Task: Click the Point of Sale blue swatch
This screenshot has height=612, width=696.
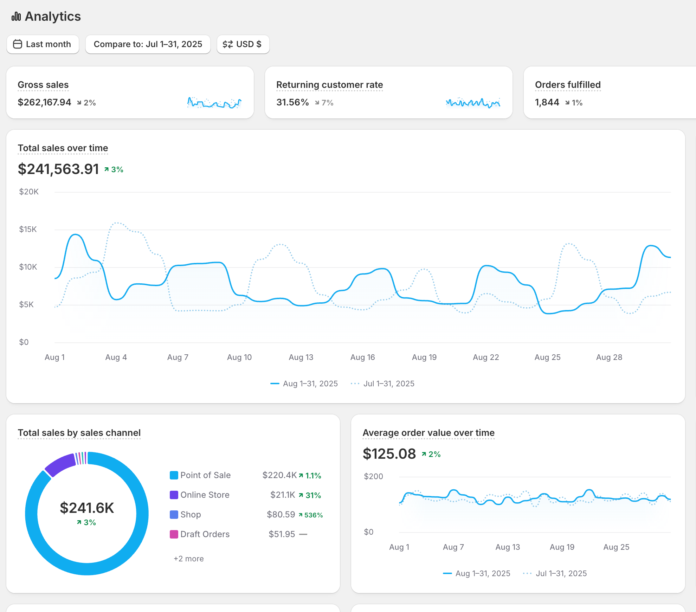Action: 174,475
